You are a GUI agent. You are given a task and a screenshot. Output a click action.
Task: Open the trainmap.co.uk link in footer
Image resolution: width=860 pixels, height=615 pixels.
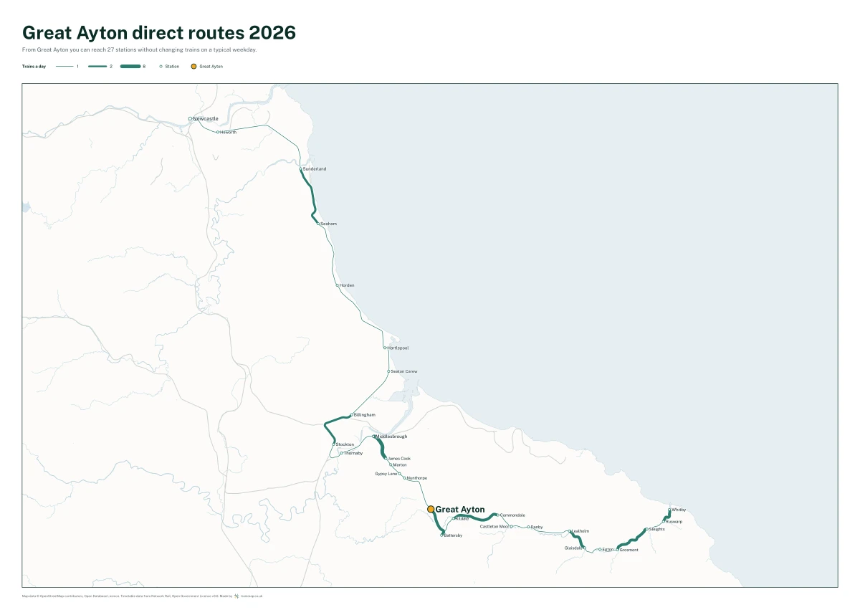click(x=252, y=596)
